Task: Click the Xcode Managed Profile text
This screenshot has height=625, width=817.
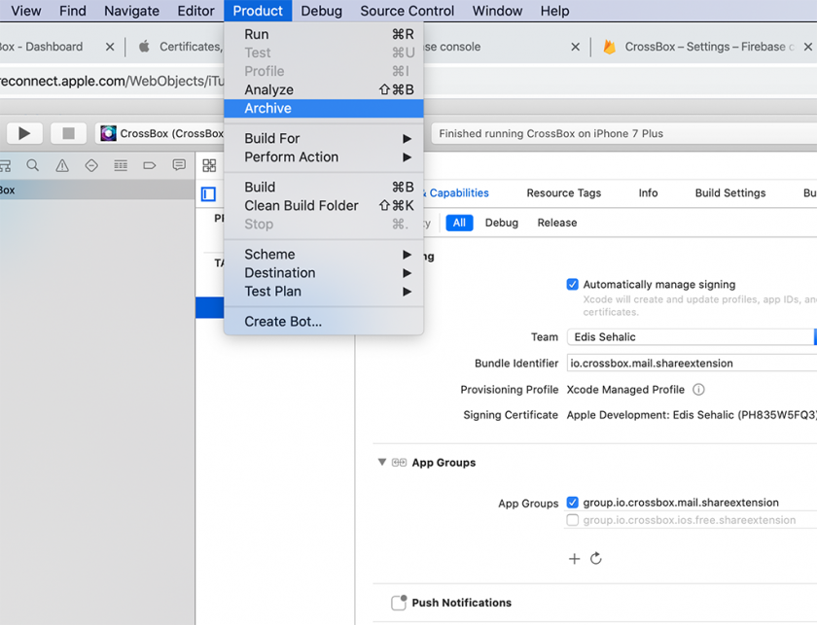Action: click(625, 390)
